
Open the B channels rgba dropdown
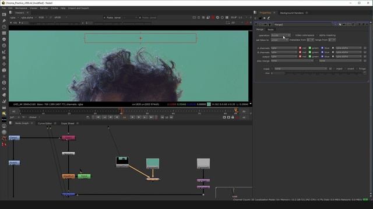tap(284, 52)
